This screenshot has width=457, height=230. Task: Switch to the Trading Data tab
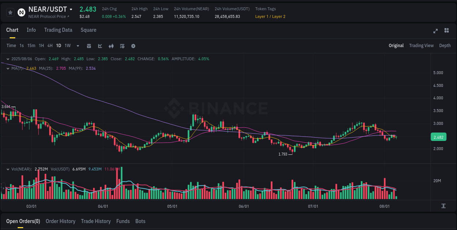[x=58, y=30]
